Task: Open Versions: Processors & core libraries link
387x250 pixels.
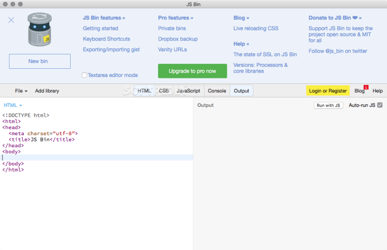Action: [x=261, y=68]
